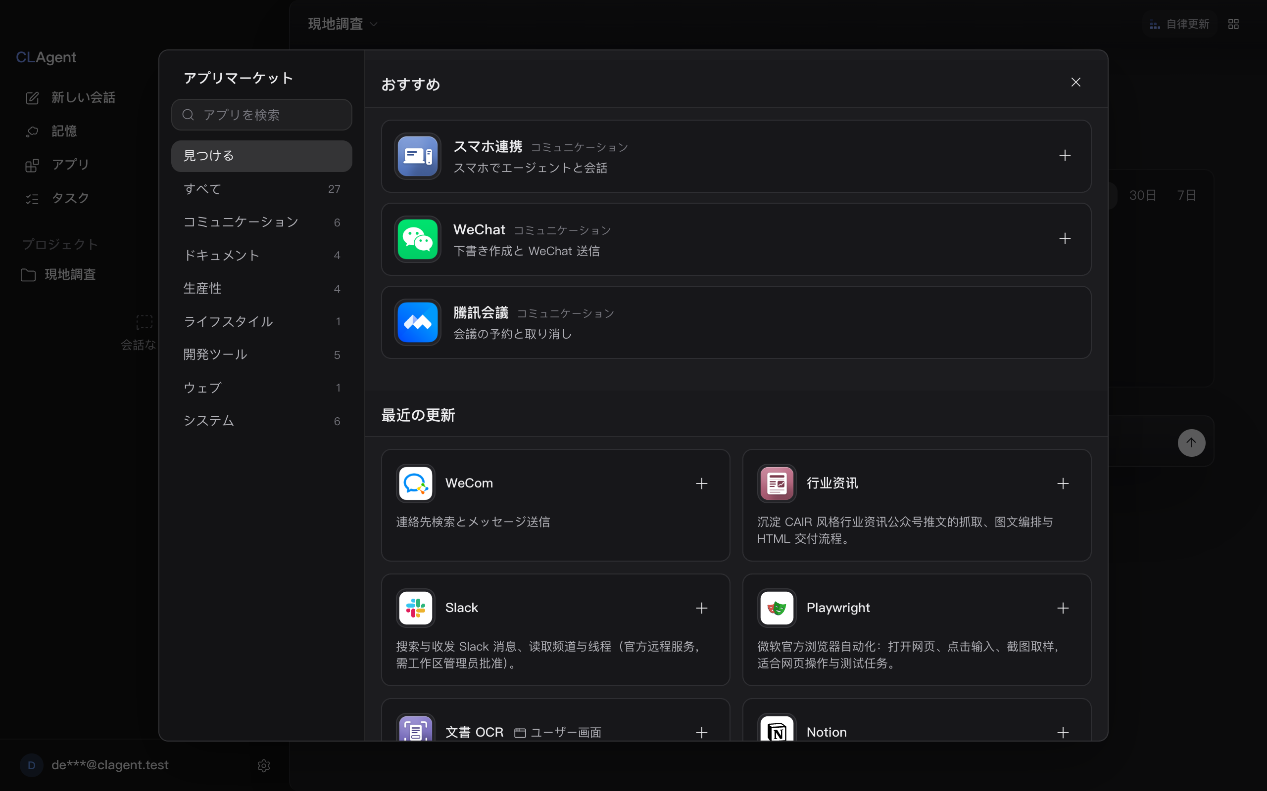Viewport: 1267px width, 791px height.
Task: Click the 下書き作成と WeChat 送信 description
Action: click(x=526, y=251)
